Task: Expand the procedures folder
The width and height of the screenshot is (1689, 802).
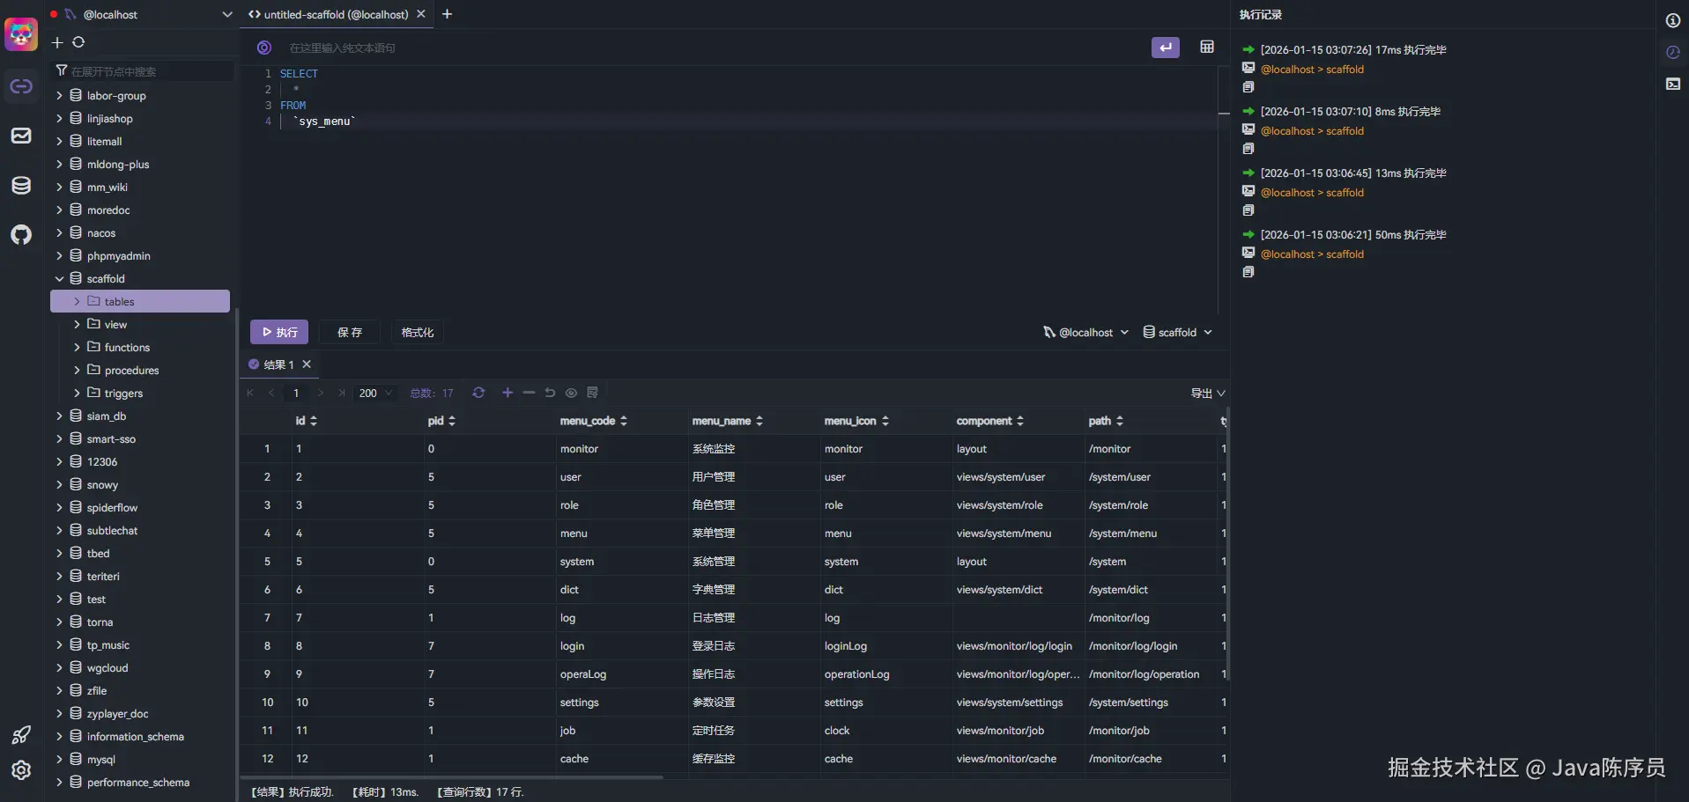Action: point(77,370)
